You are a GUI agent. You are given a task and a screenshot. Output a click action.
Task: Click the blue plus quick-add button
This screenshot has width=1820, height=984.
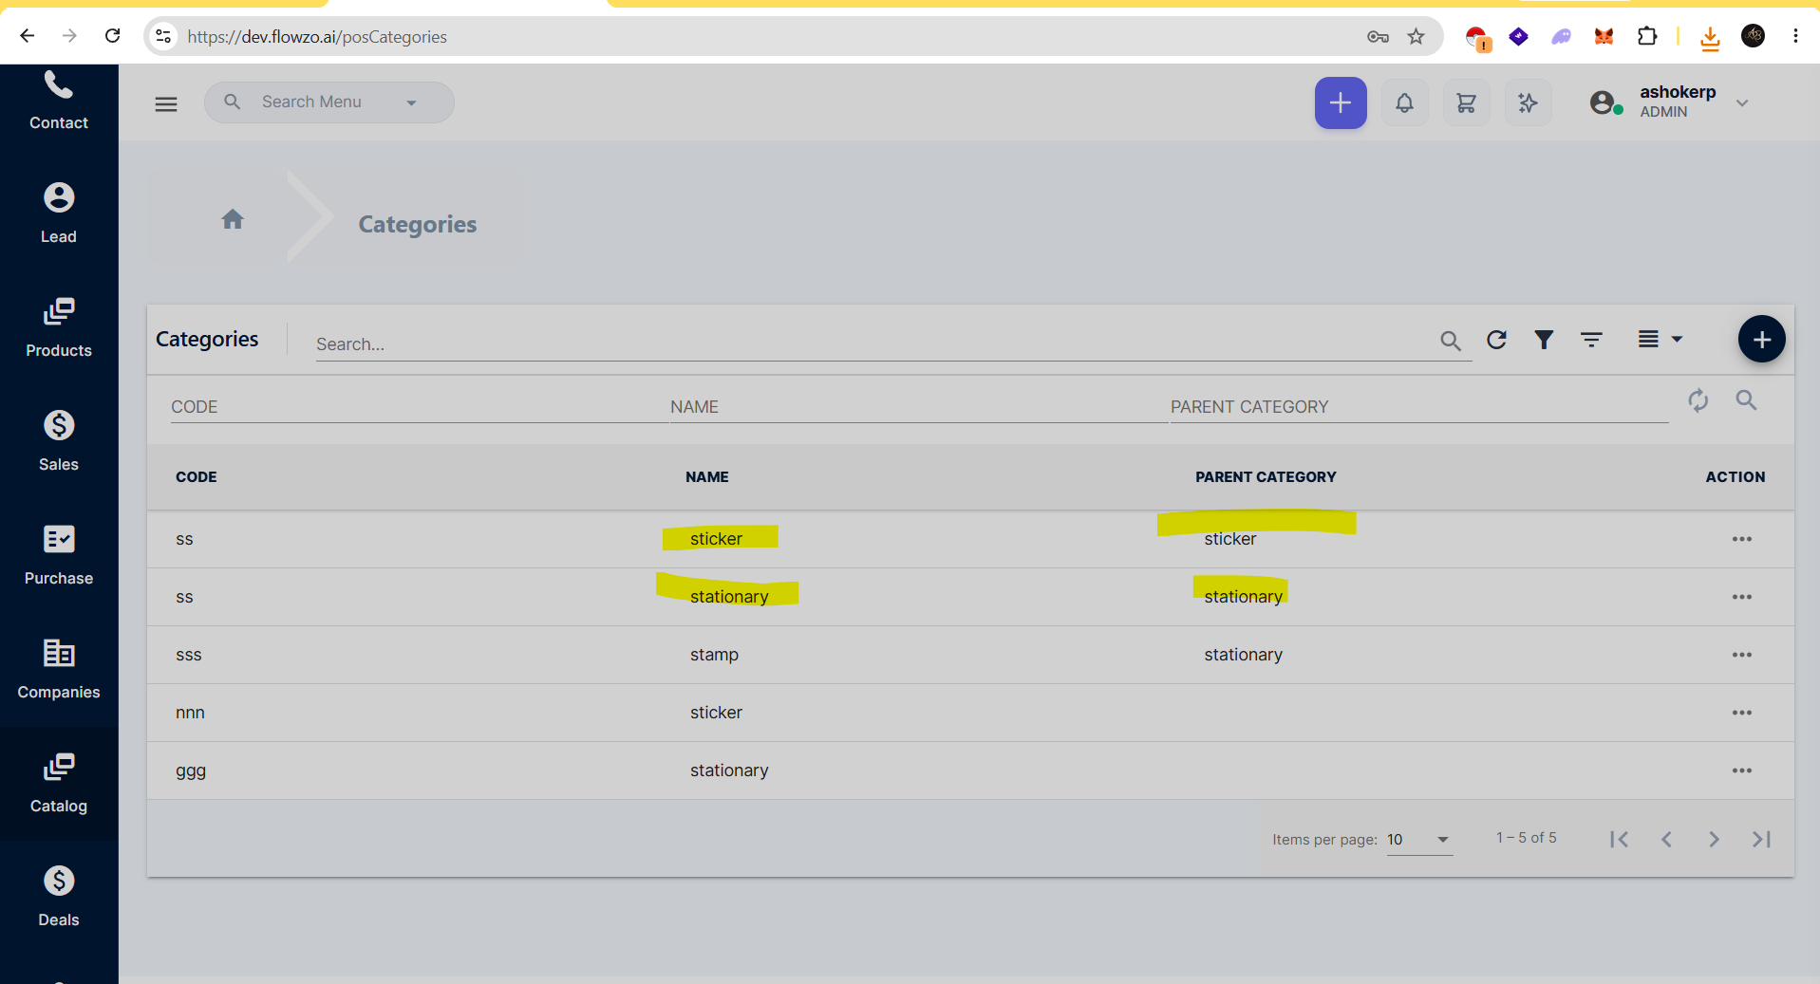point(1341,102)
